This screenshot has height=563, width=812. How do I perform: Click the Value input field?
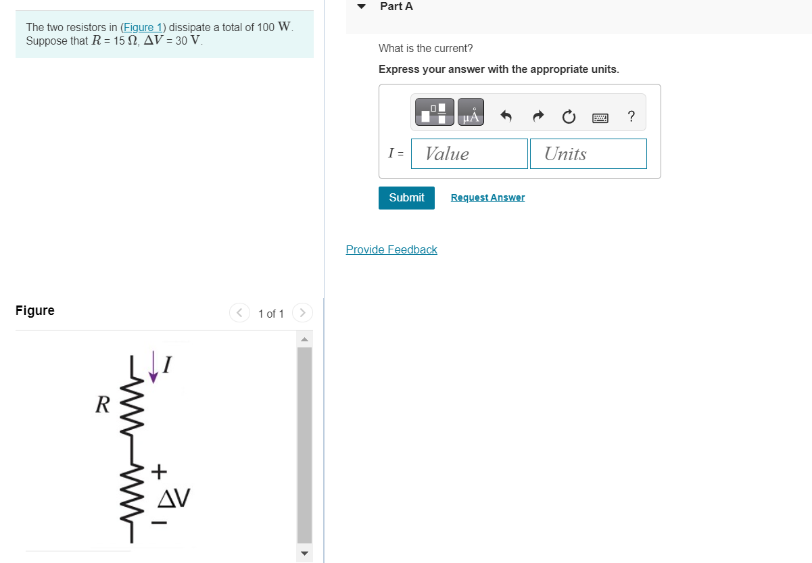tap(469, 153)
